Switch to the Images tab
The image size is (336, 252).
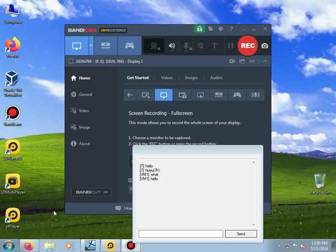[191, 78]
